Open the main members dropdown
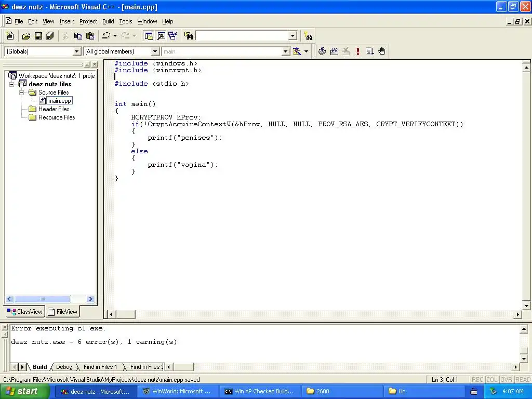Screen dimensions: 532x399 (x=286, y=51)
